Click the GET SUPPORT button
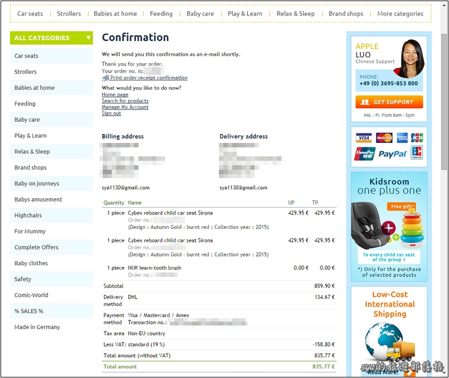This screenshot has width=449, height=378. click(x=389, y=102)
